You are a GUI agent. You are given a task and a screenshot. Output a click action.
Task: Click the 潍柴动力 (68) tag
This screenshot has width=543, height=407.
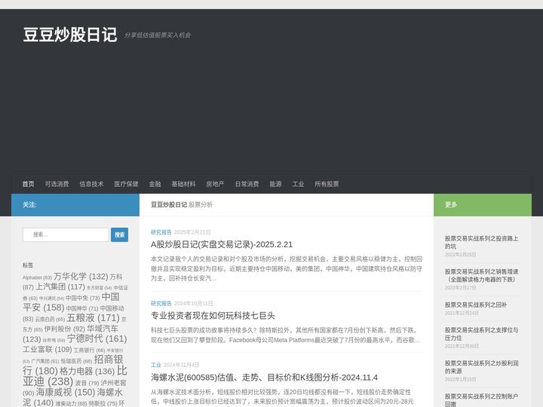[71, 403]
